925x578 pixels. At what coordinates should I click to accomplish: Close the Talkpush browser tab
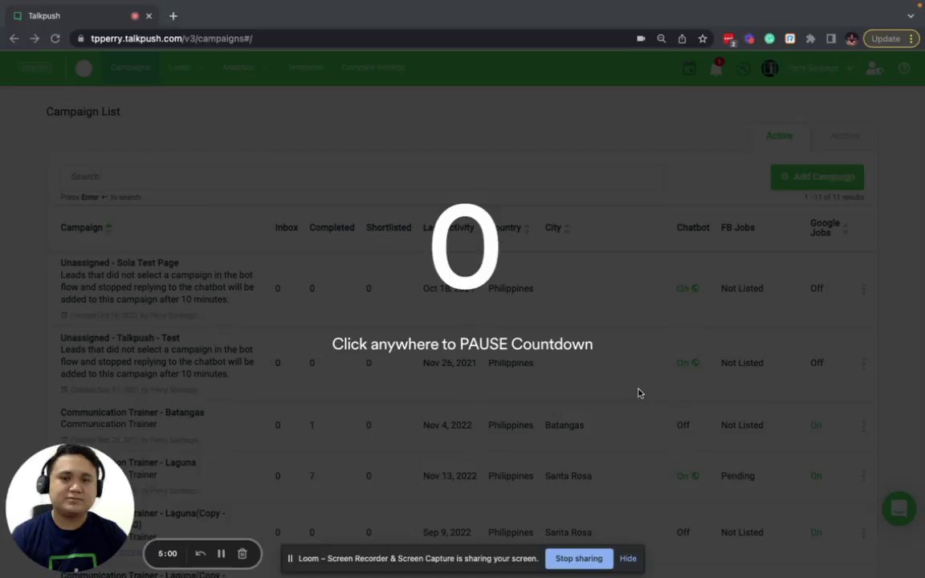pos(149,16)
